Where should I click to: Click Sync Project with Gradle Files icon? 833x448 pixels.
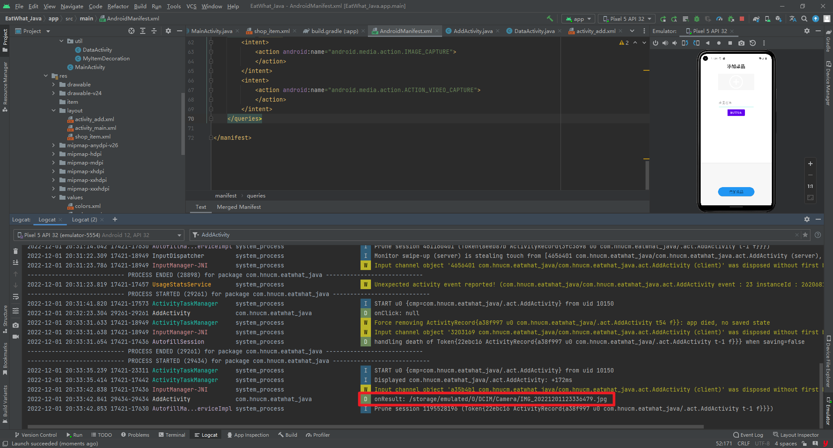756,19
